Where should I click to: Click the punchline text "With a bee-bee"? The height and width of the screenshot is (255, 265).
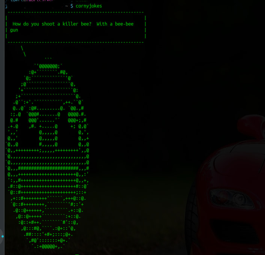[x=115, y=24]
